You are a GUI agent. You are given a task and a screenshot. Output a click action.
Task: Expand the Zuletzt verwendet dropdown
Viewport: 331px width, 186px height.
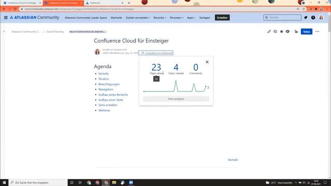tap(138, 18)
